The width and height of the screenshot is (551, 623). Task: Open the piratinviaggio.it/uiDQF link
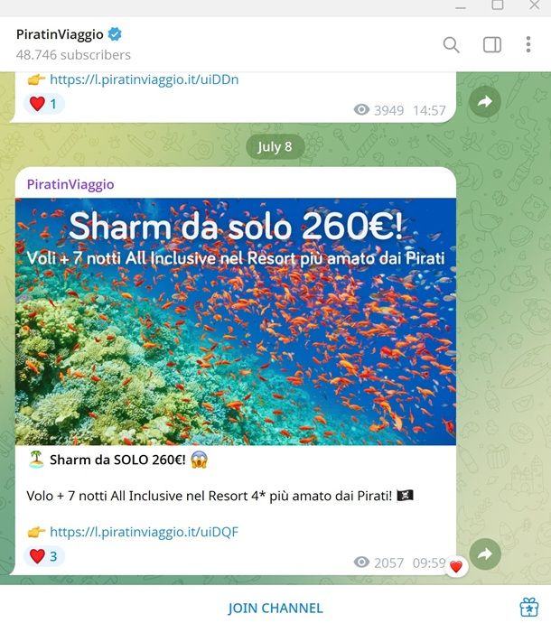coord(144,532)
